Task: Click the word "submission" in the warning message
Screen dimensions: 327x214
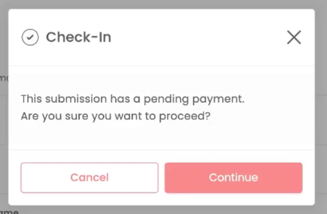Action: click(76, 99)
